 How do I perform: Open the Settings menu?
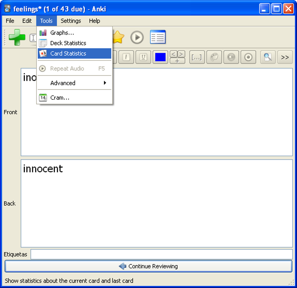tap(70, 21)
